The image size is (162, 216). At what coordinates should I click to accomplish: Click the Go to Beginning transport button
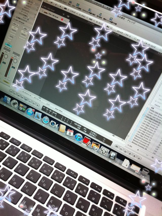pyautogui.click(x=11, y=92)
